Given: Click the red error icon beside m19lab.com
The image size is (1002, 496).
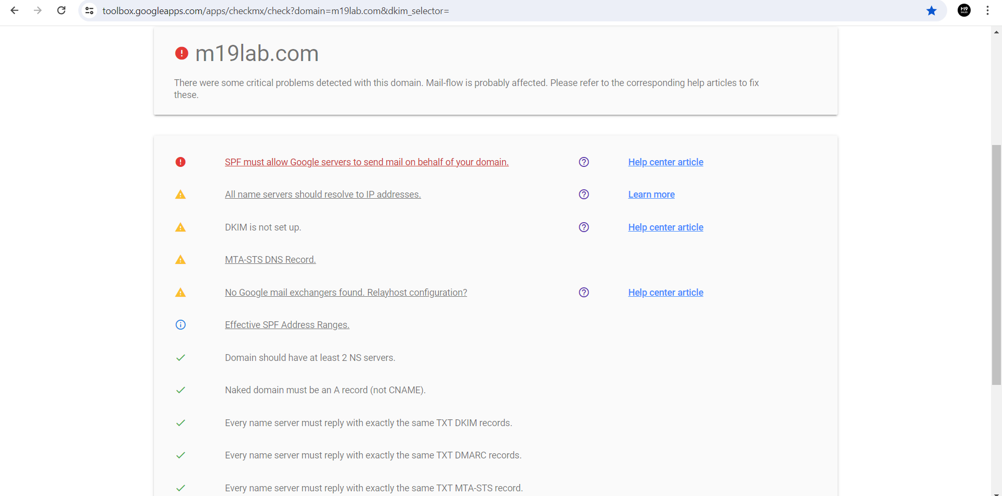Looking at the screenshot, I should [x=182, y=53].
